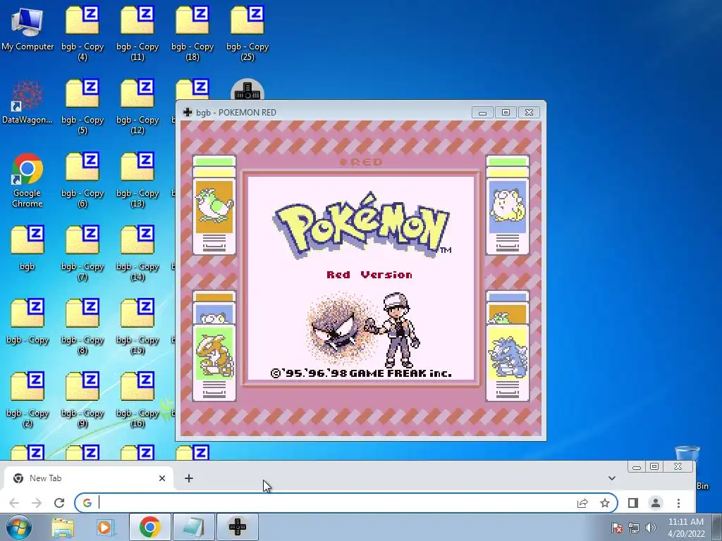Select the bgb - Copy (18) folder
Viewport: 722px width, 541px height.
192,33
